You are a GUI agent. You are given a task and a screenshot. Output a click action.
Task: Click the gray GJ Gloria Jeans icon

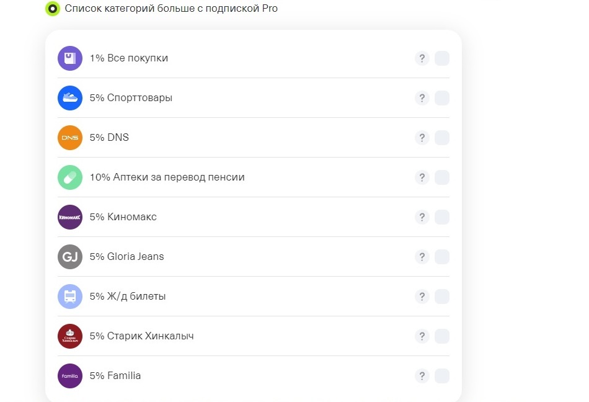pos(70,257)
